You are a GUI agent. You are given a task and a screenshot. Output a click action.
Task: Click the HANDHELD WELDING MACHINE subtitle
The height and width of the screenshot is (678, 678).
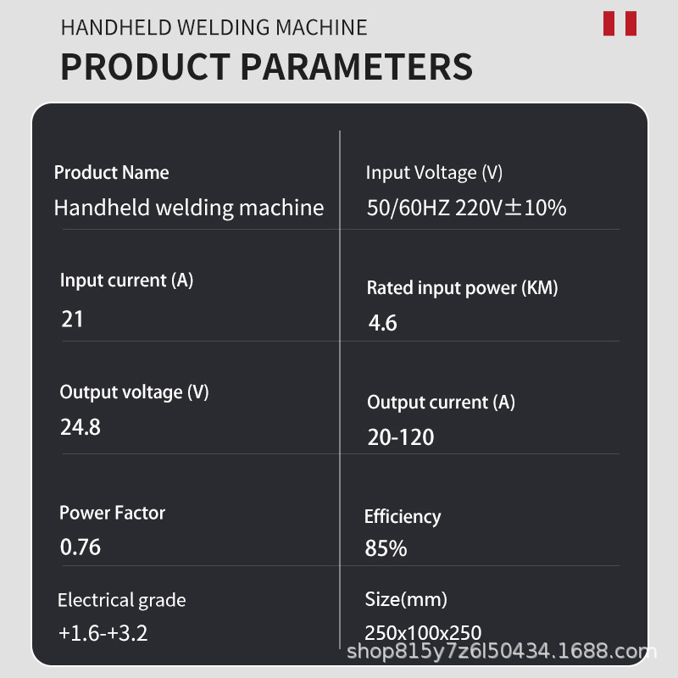coord(214,27)
